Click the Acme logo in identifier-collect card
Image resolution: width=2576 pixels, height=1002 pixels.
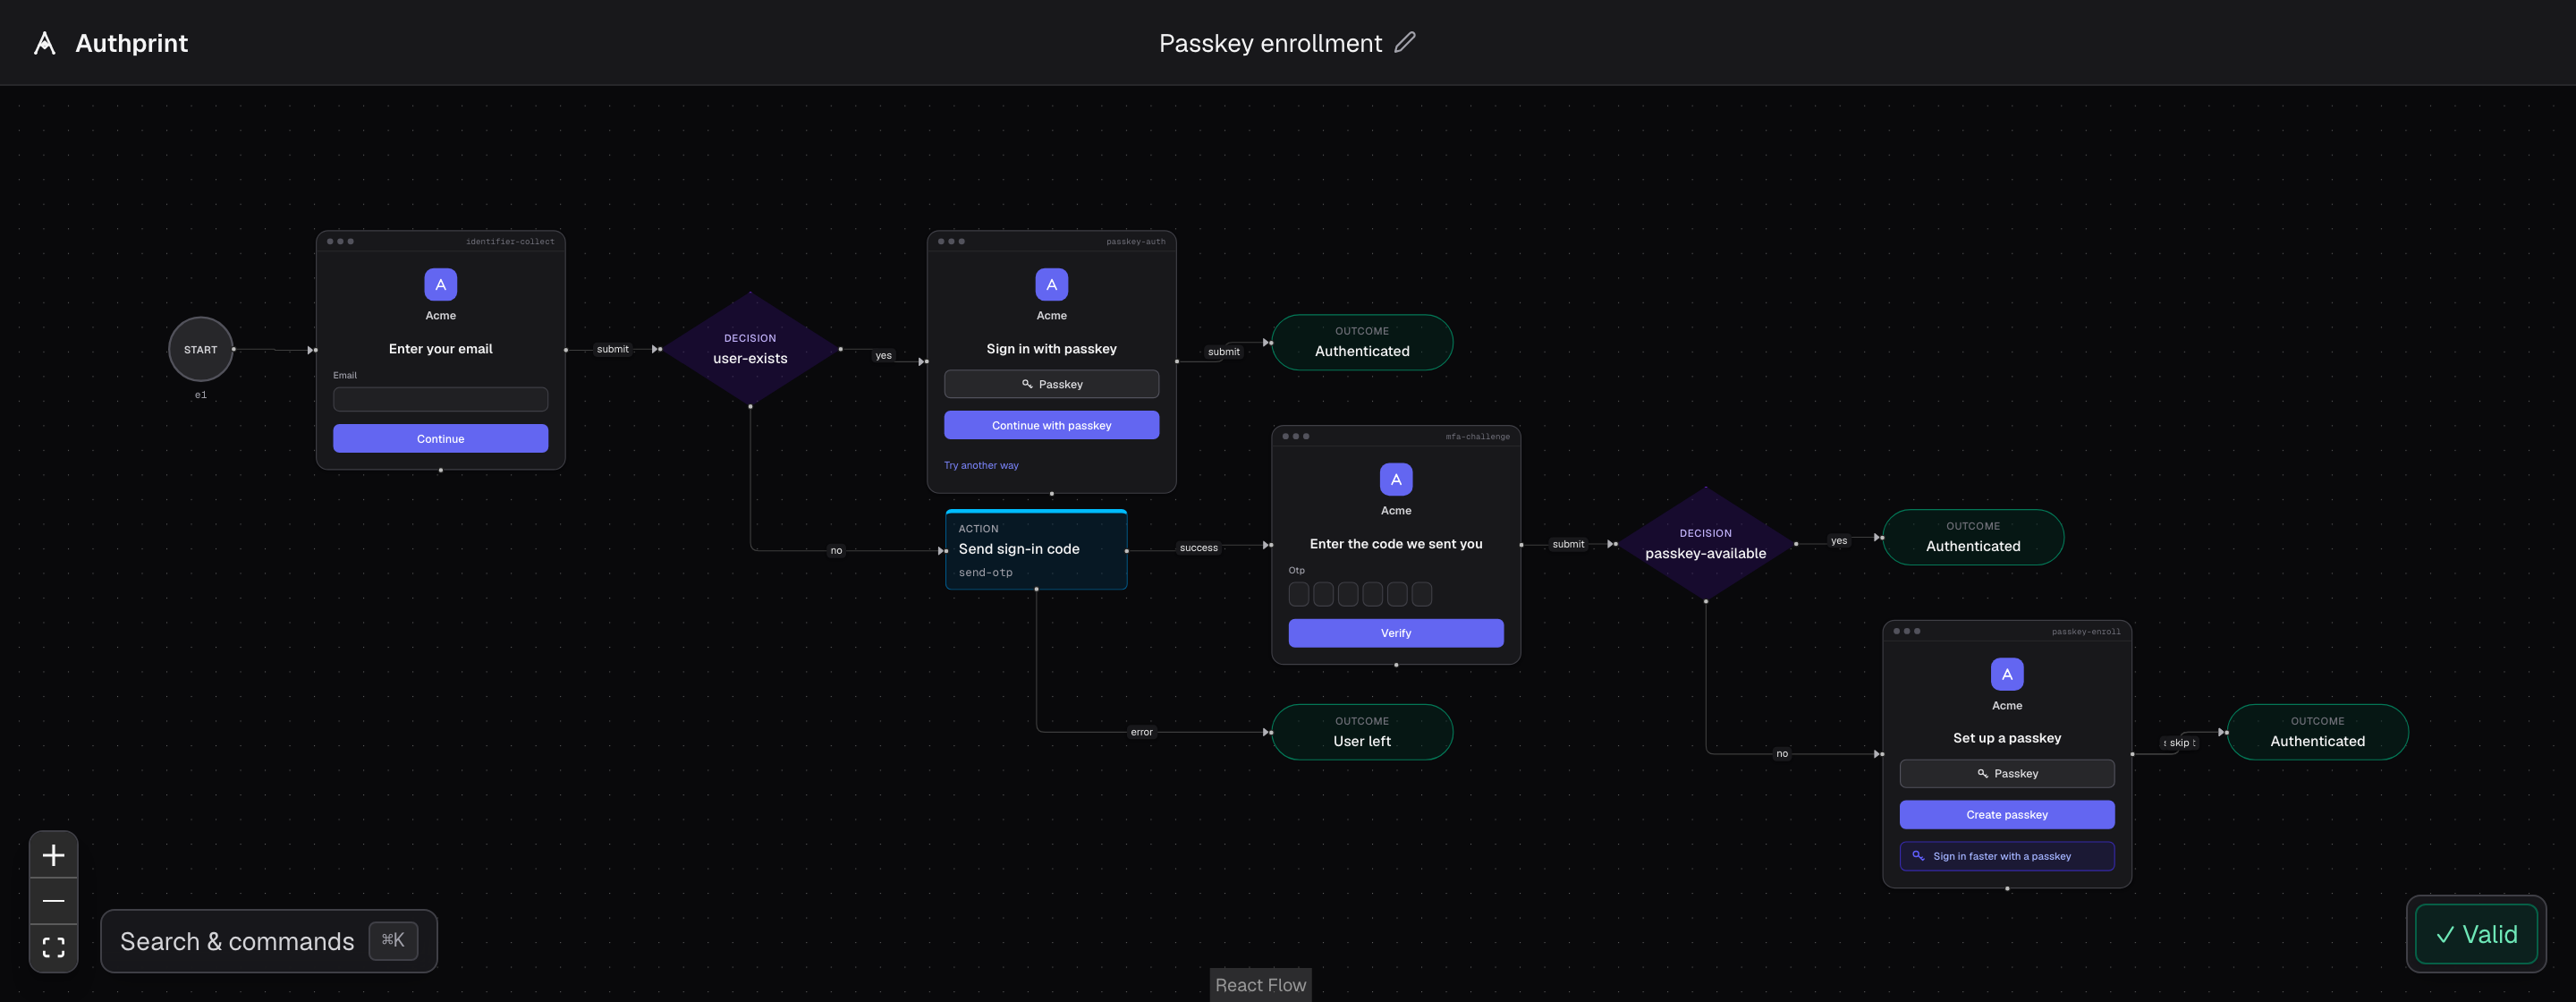(x=440, y=285)
